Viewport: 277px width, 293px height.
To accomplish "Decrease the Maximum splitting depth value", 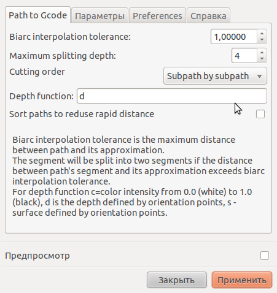I will point(262,59).
